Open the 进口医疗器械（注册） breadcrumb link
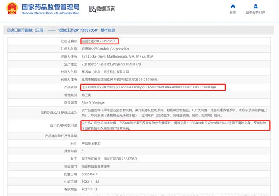Viewport: 279px width, 196px height. tap(27, 30)
